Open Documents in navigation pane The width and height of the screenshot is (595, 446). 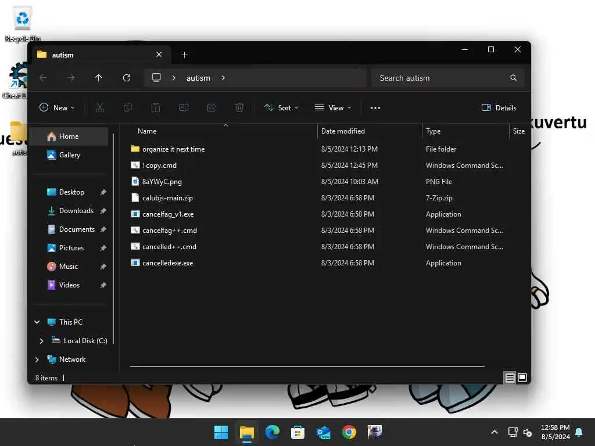(x=70, y=229)
